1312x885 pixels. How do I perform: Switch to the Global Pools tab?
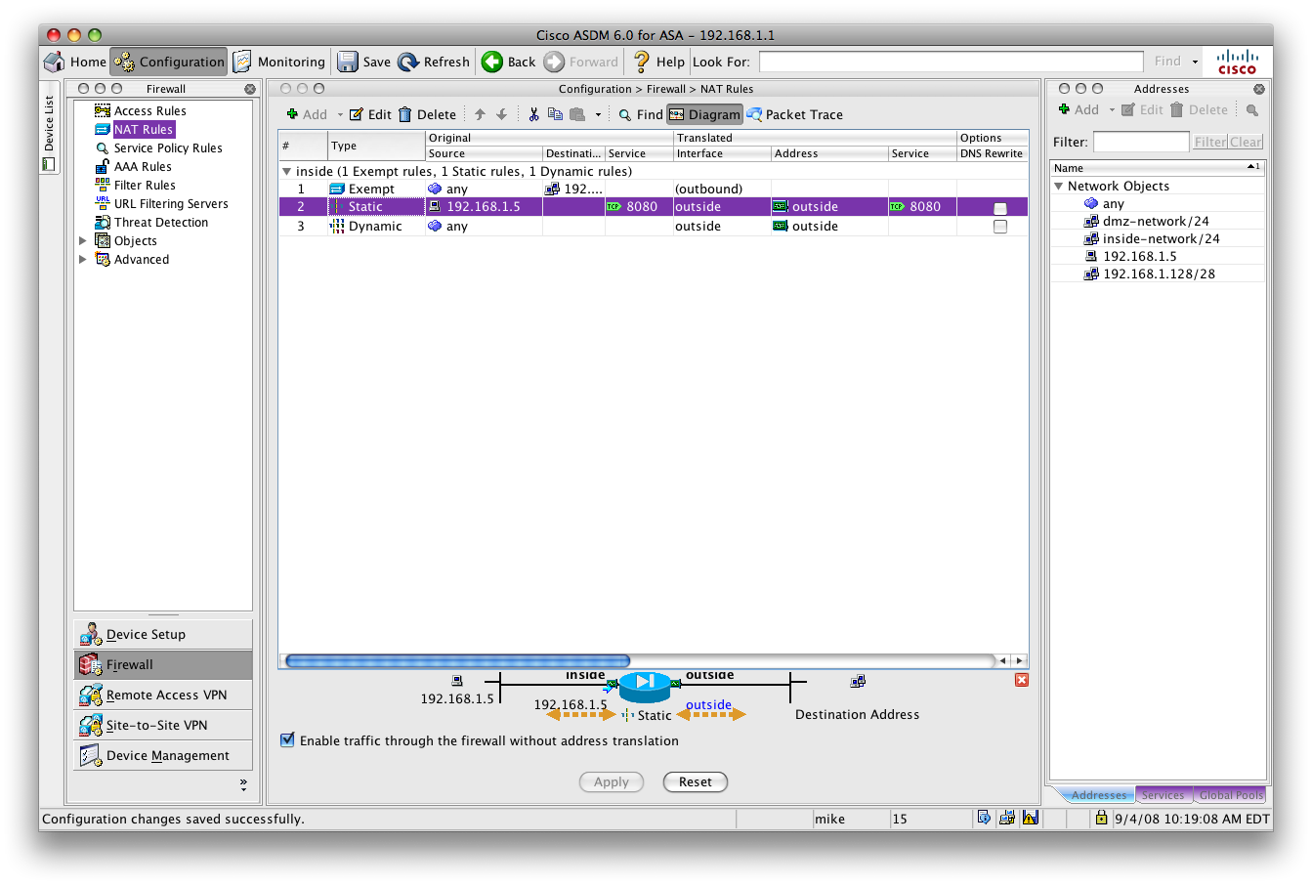tap(1231, 795)
